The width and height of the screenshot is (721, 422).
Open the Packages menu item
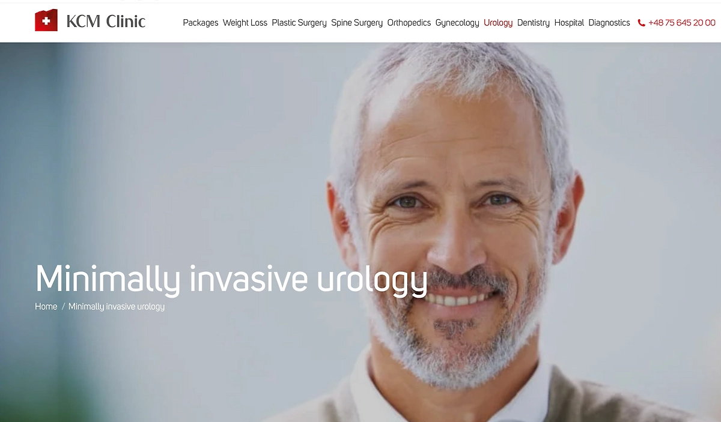pos(201,23)
